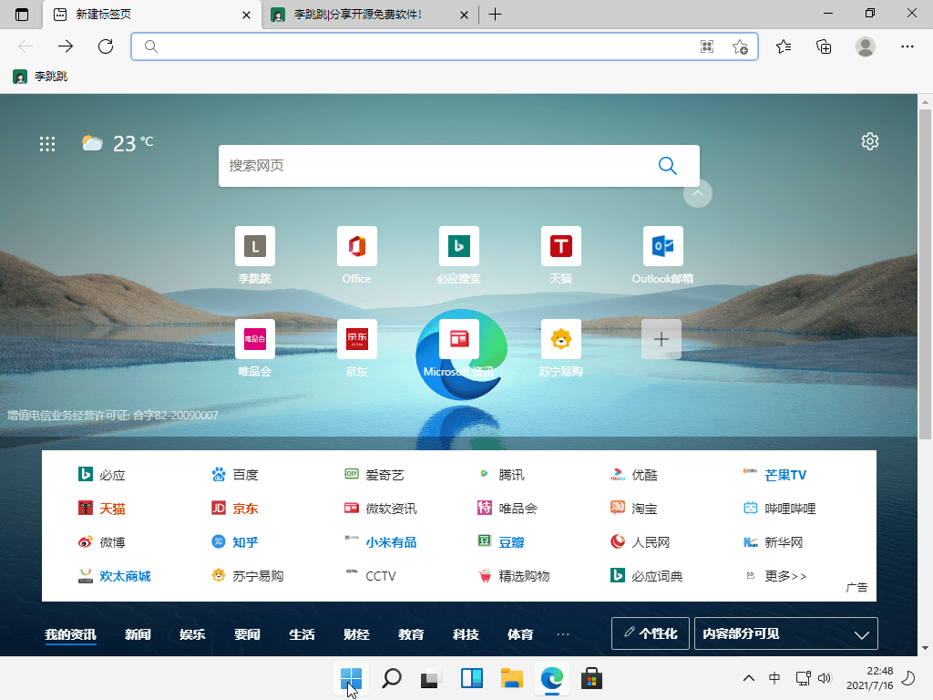Open the weather widget showing 23 °C
This screenshot has height=700, width=933.
pyautogui.click(x=118, y=143)
